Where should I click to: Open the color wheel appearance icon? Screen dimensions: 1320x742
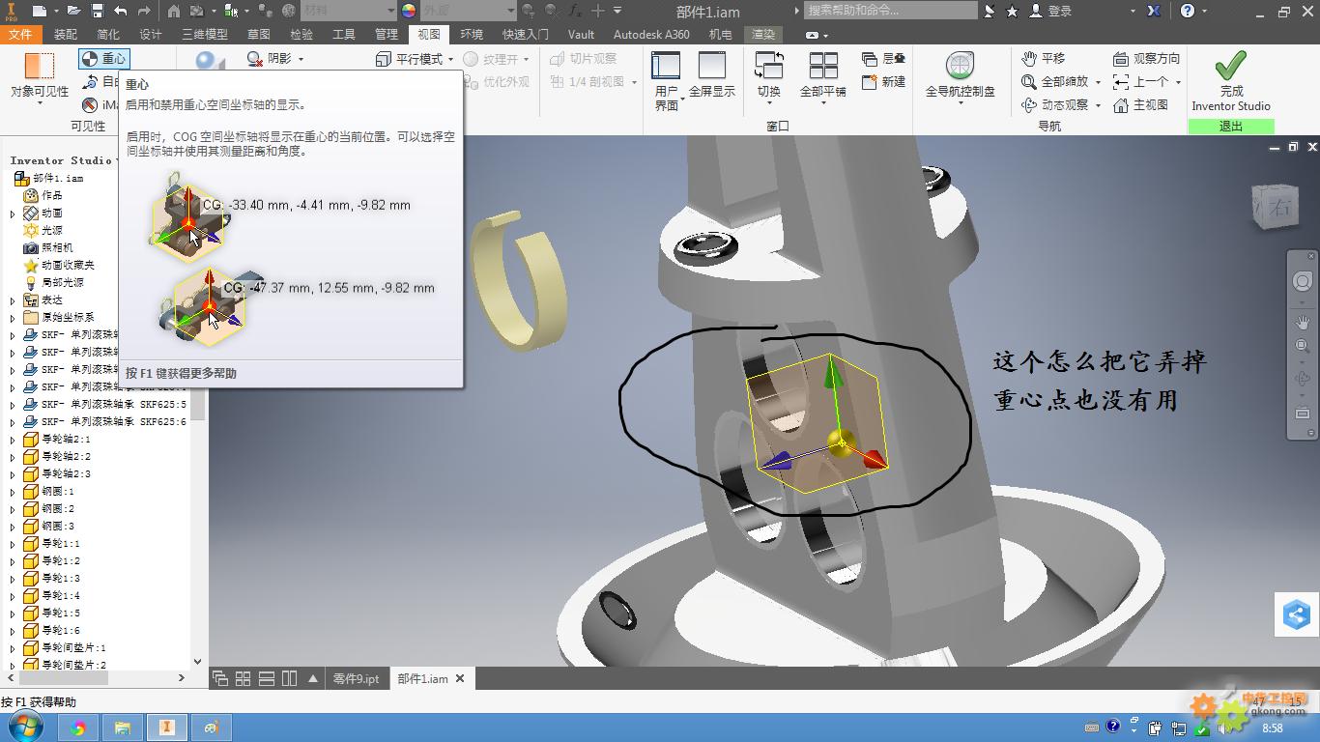pyautogui.click(x=408, y=11)
